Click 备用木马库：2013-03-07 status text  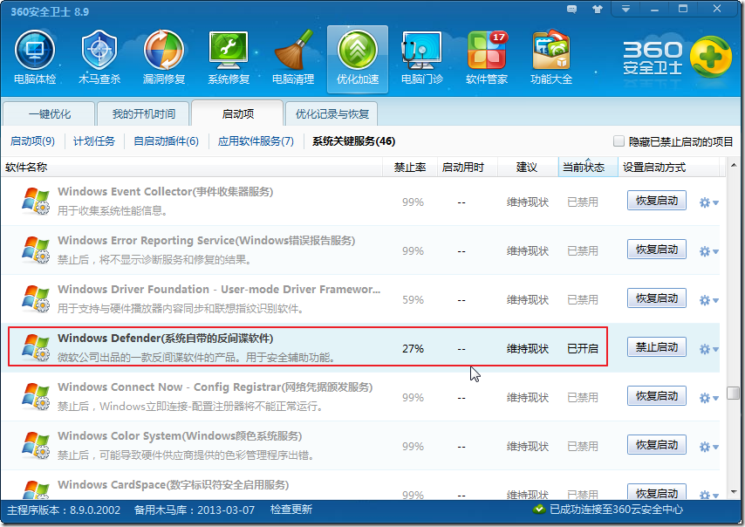pos(195,510)
